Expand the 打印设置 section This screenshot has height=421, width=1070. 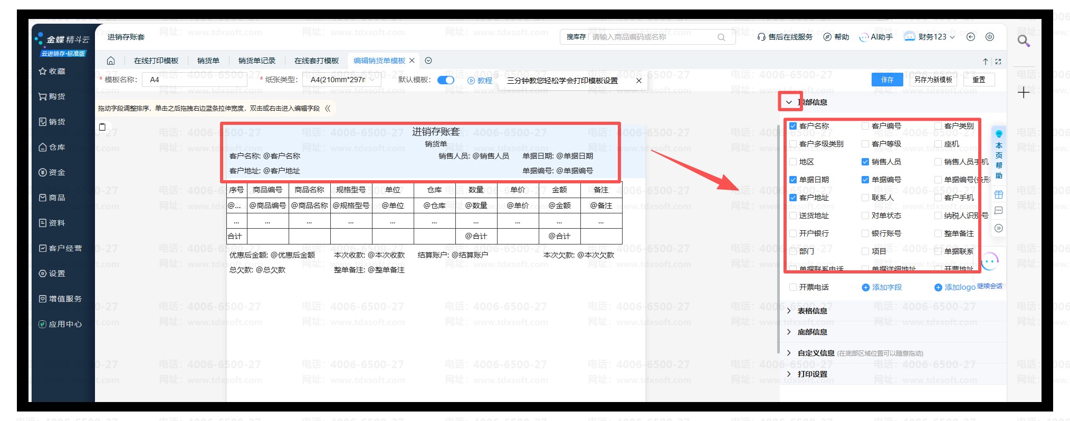pyautogui.click(x=812, y=374)
